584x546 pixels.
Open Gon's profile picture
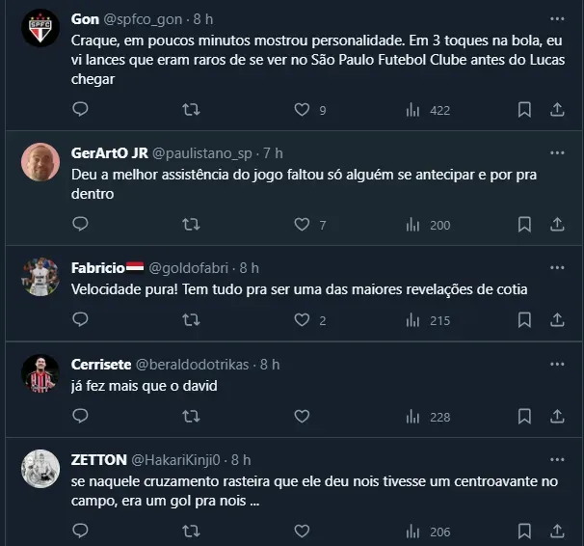pyautogui.click(x=40, y=29)
